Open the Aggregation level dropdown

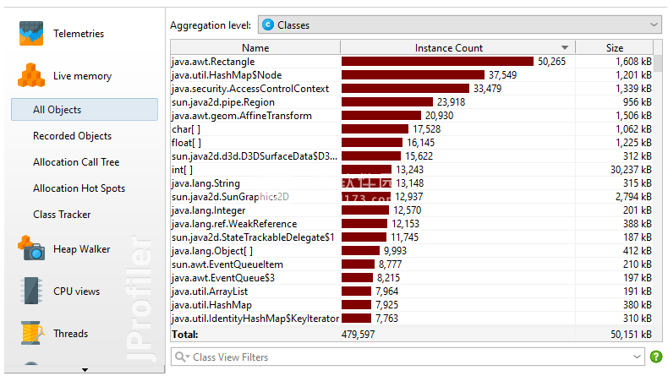[460, 25]
